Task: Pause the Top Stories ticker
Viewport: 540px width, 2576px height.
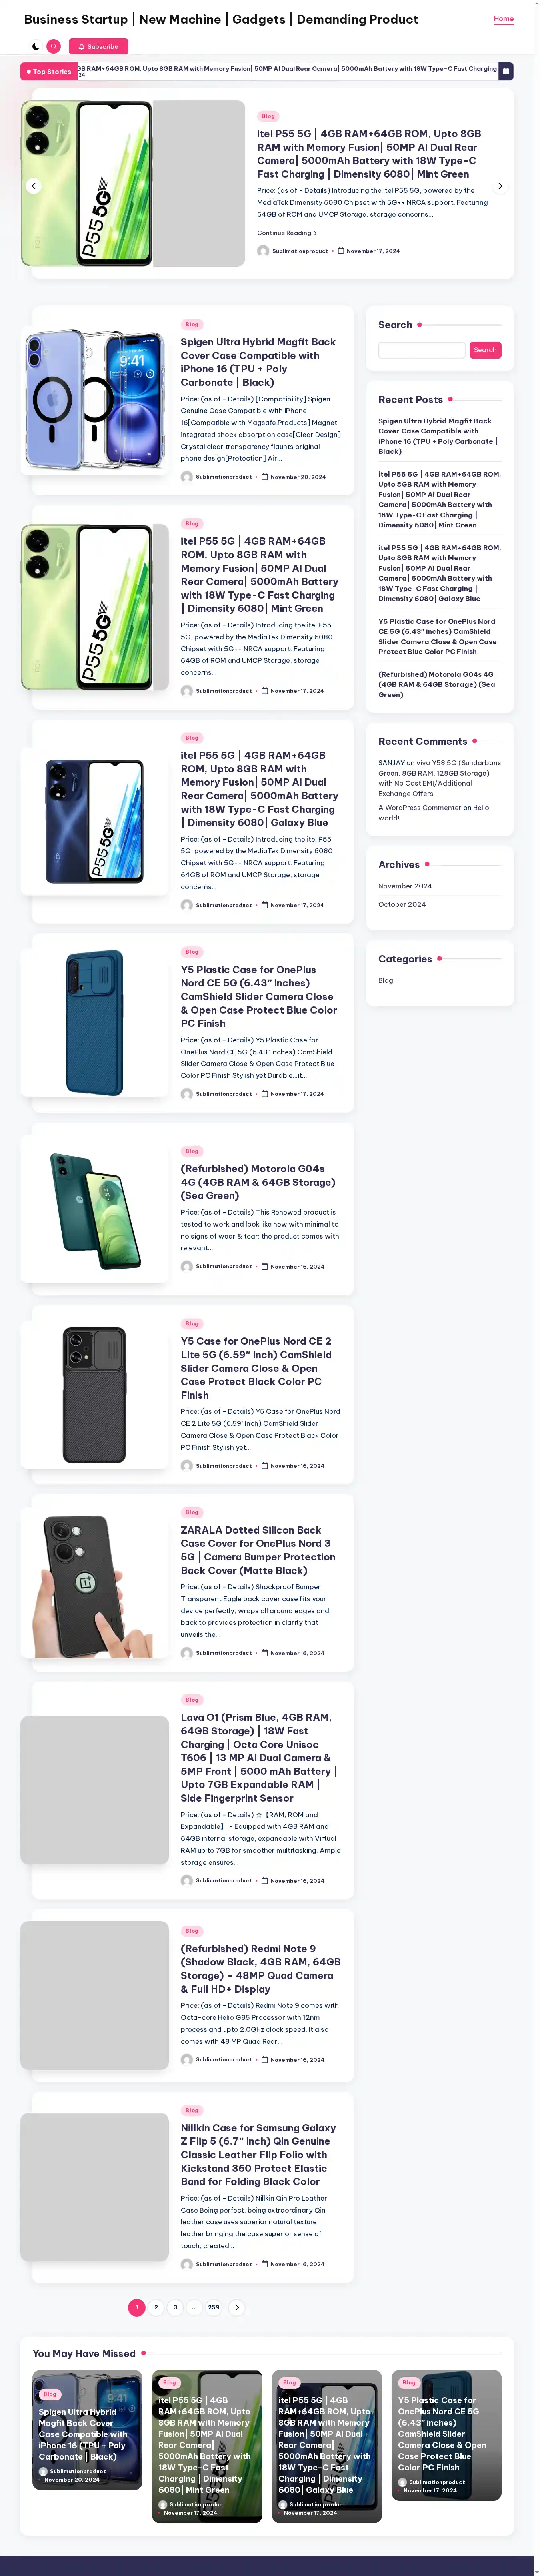Action: tap(506, 71)
